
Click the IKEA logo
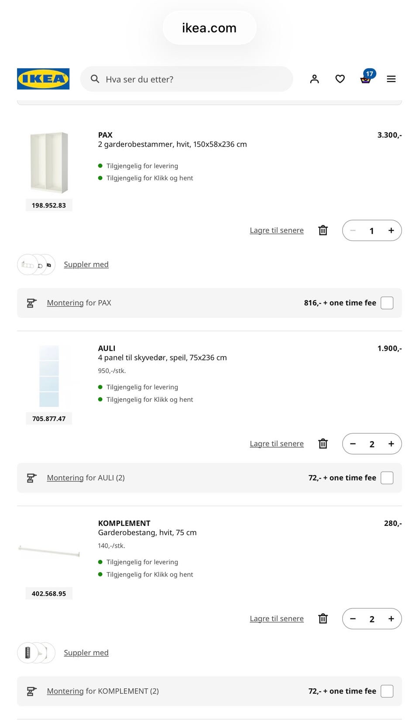[x=43, y=79]
